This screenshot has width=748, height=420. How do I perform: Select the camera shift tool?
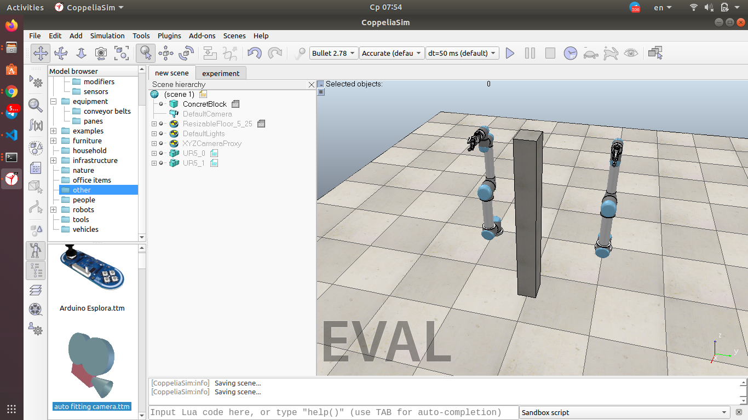81,53
